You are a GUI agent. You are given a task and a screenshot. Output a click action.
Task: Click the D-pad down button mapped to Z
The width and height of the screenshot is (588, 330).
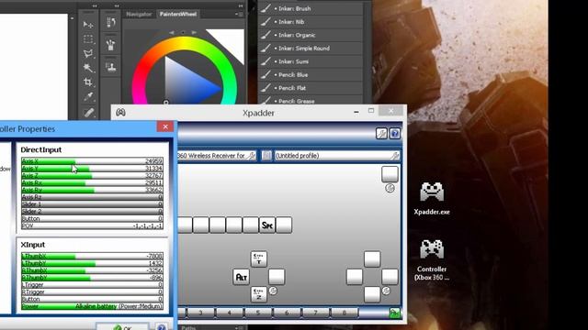[259, 294]
